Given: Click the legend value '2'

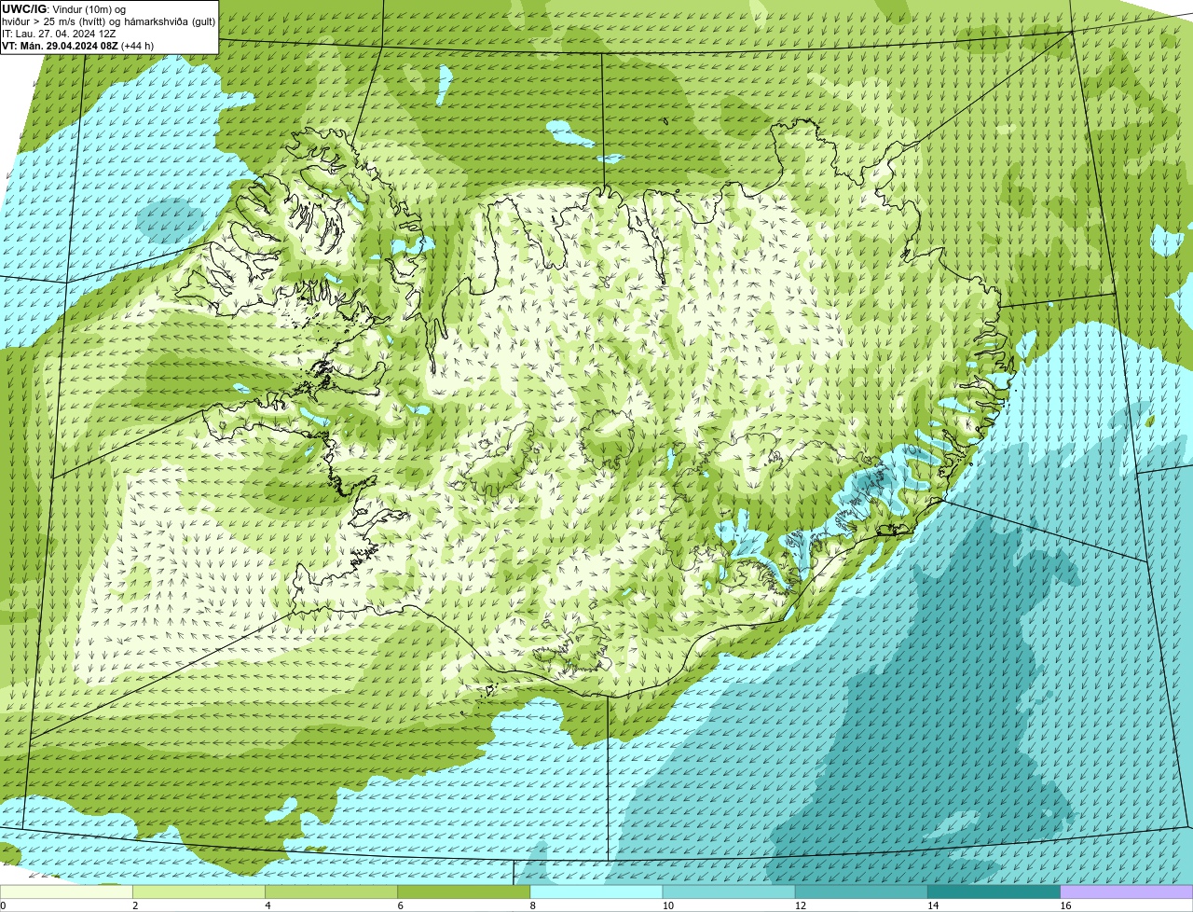Looking at the screenshot, I should [135, 905].
